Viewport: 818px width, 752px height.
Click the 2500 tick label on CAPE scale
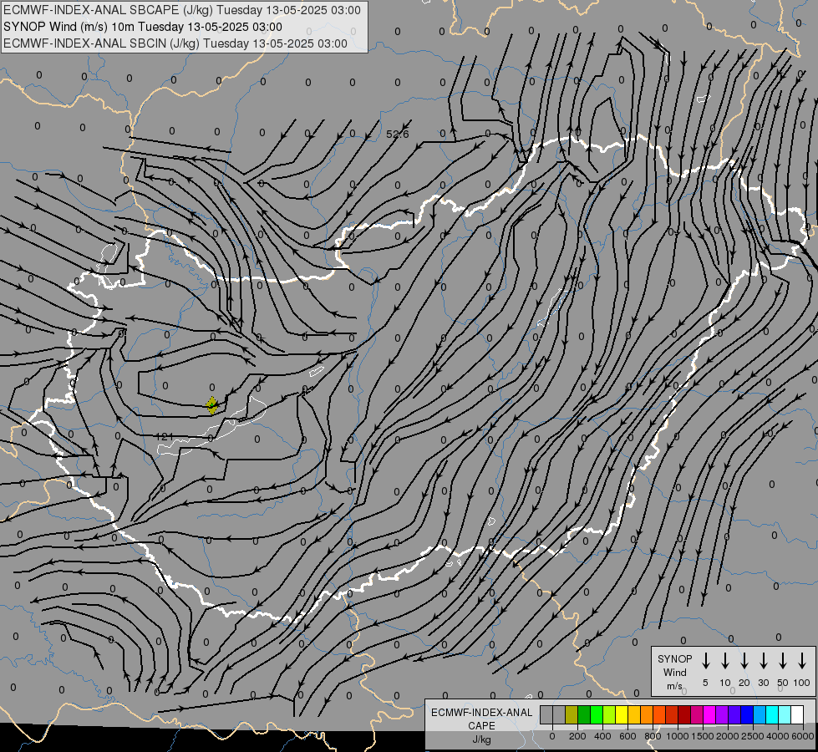click(753, 736)
